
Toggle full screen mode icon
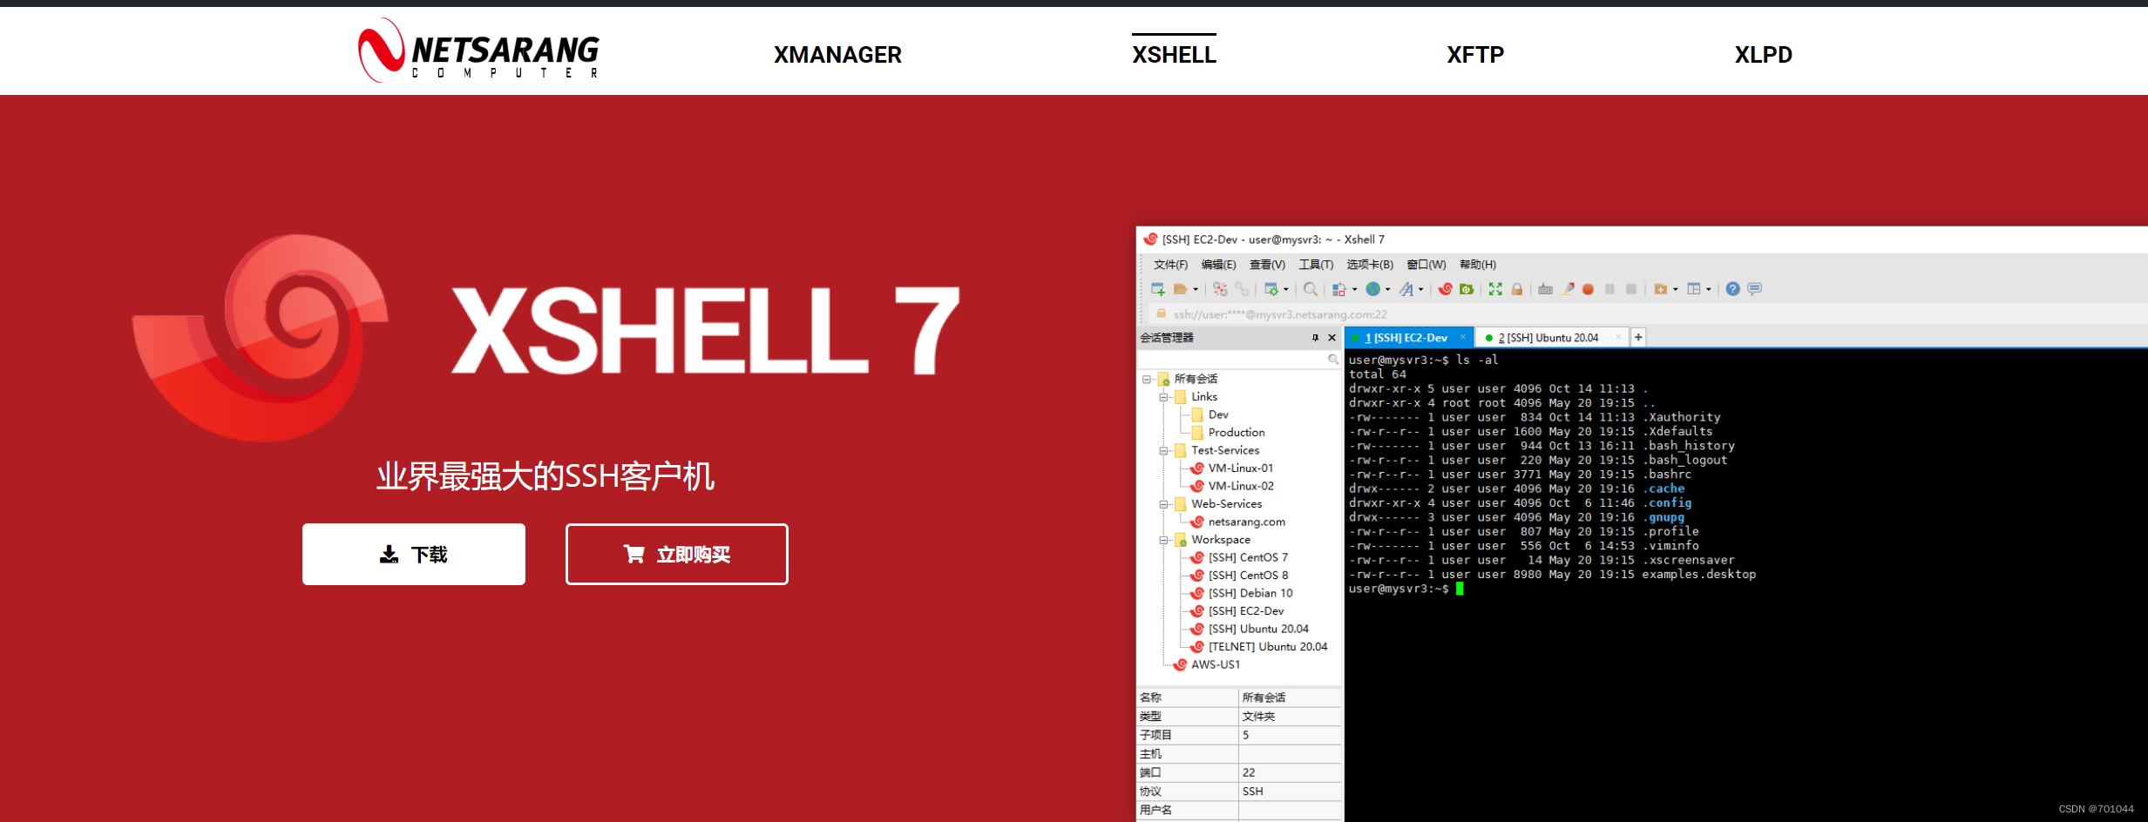[x=1494, y=289]
